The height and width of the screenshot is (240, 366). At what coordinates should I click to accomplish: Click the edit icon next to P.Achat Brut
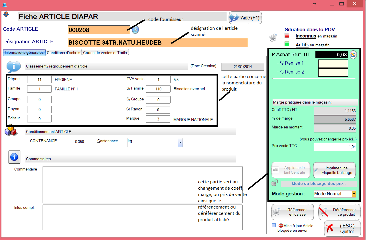[353, 55]
